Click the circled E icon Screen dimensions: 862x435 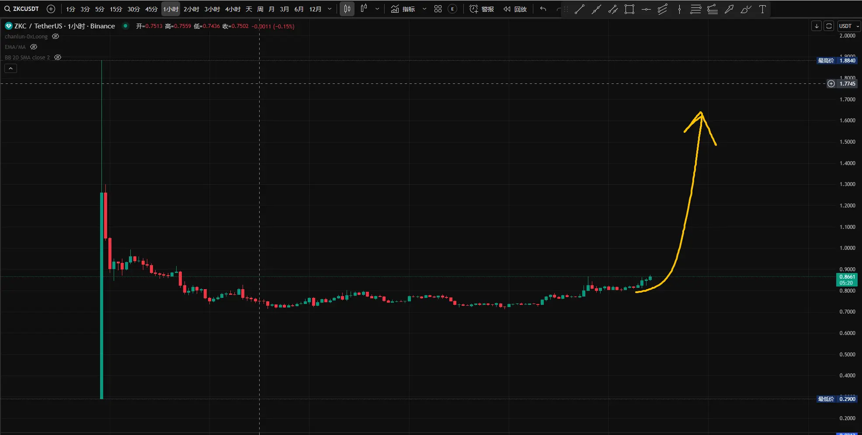[x=452, y=9]
